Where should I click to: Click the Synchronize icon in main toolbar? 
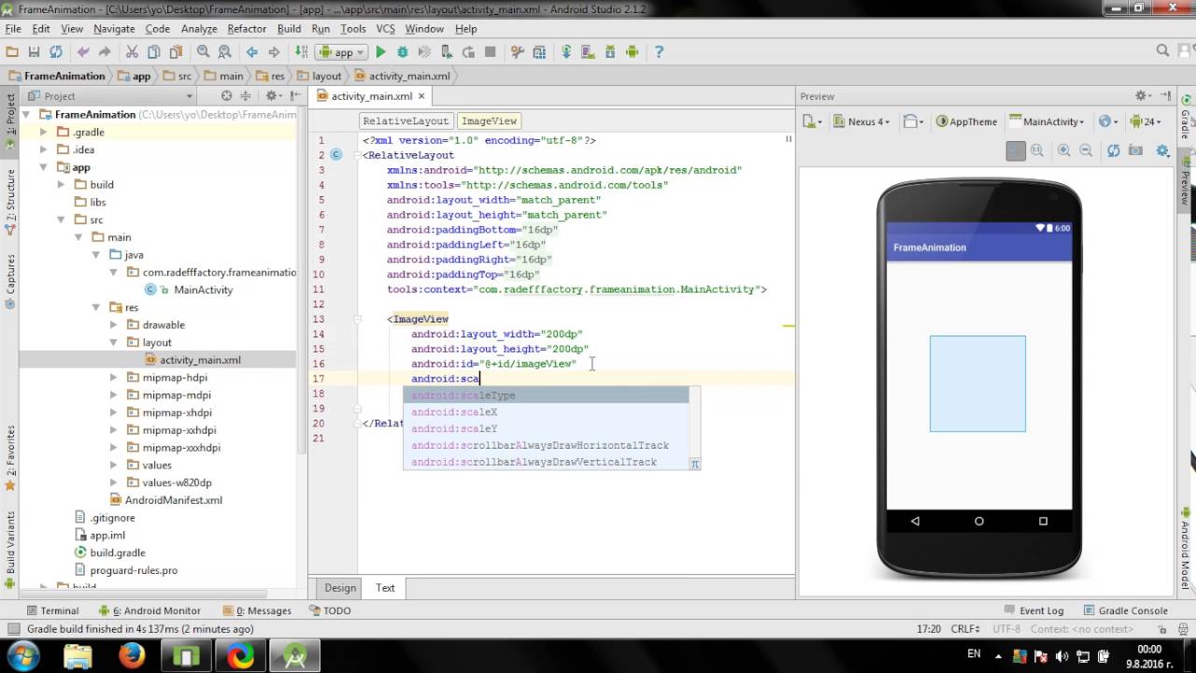56,52
